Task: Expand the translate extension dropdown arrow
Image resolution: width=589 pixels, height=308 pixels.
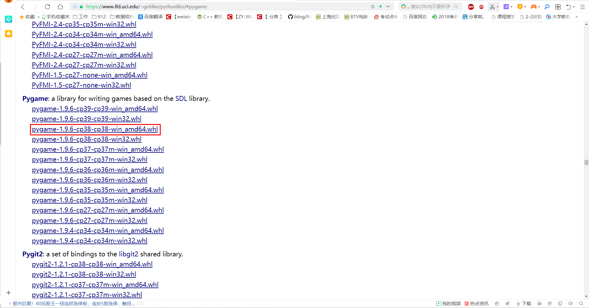Action: [511, 7]
